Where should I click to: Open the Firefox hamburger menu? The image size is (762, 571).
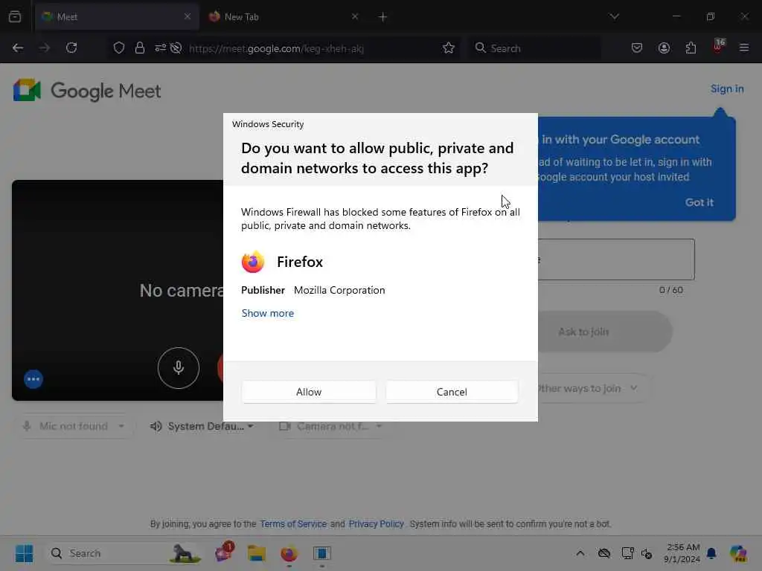tap(744, 48)
